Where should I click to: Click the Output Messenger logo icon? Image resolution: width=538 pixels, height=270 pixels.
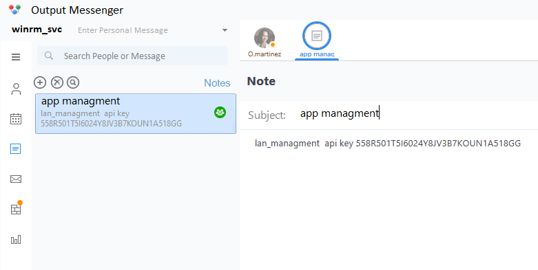click(x=14, y=10)
